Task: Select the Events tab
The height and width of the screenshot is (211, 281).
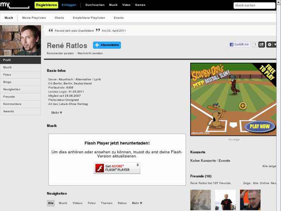Action: pos(119,18)
